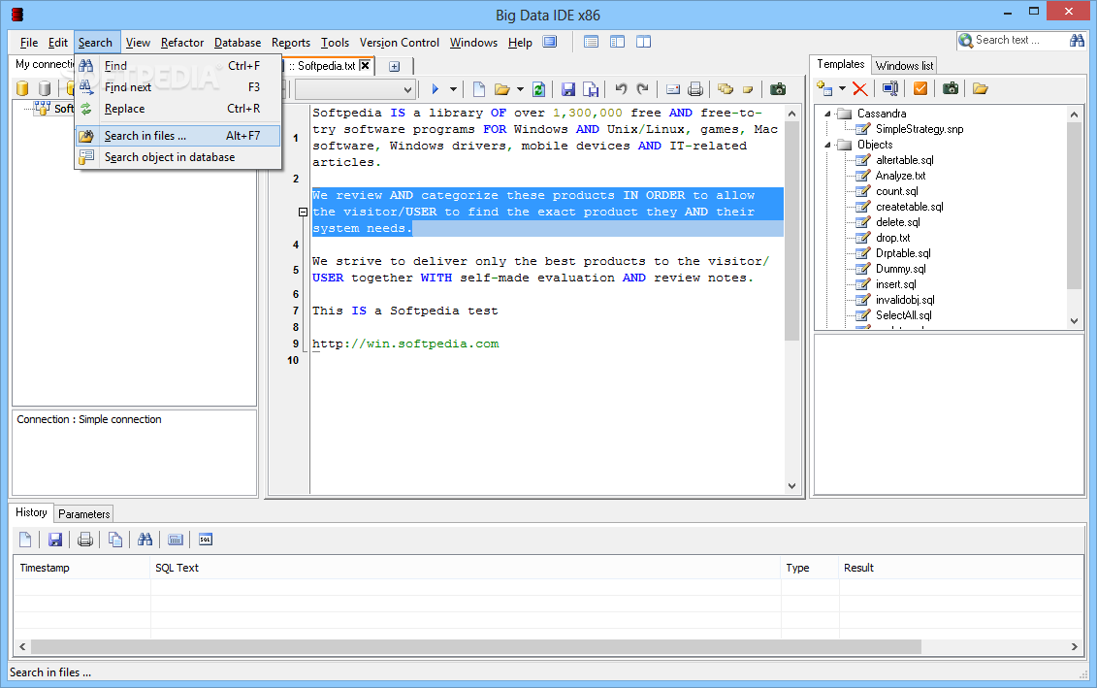Choose Search in files from the Search menu
This screenshot has width=1097, height=688.
(177, 136)
